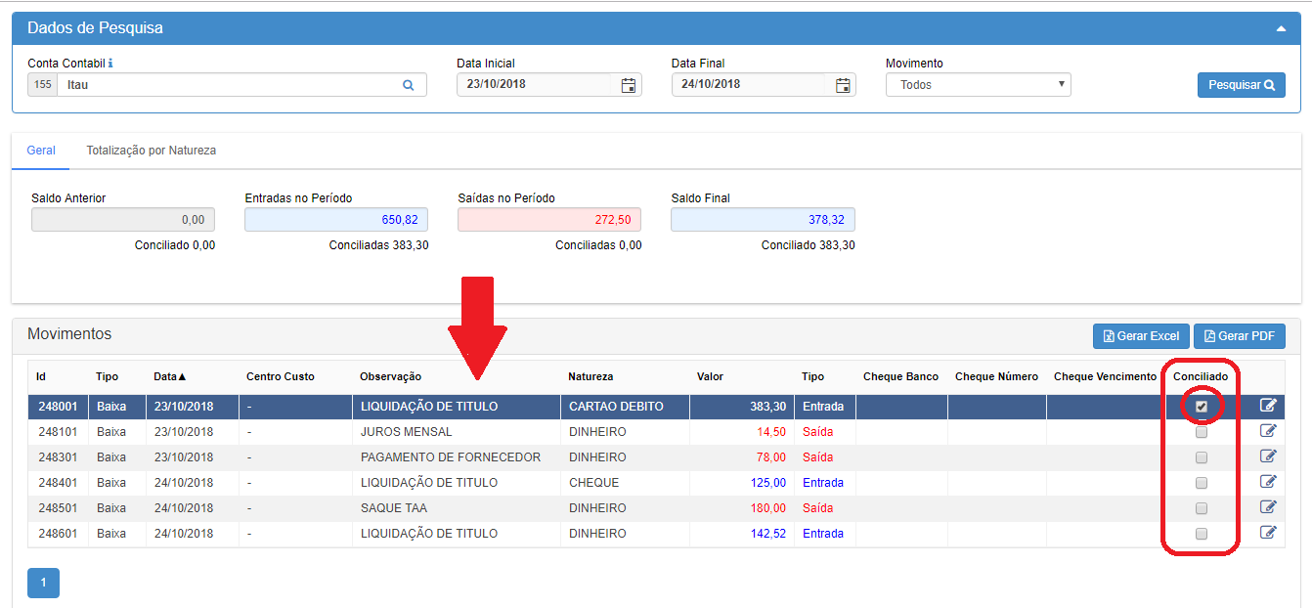
Task: Click the value 14,50
Action: tap(770, 432)
